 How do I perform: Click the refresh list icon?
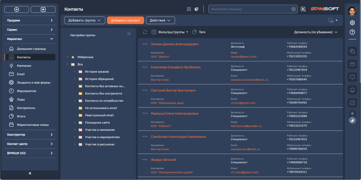[145, 32]
